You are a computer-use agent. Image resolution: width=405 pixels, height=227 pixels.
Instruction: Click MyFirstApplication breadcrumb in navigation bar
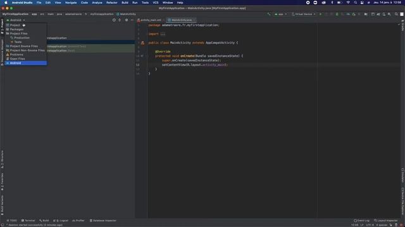(15, 14)
